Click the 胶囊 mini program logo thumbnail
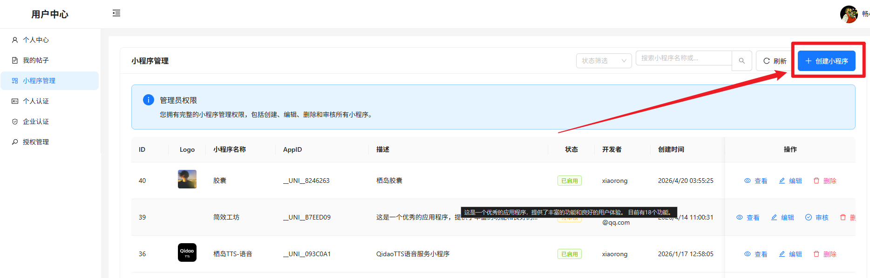This screenshot has width=870, height=278. click(x=187, y=179)
